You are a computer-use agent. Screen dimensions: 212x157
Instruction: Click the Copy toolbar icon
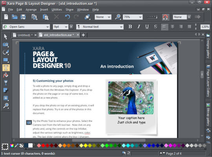click(x=34, y=17)
